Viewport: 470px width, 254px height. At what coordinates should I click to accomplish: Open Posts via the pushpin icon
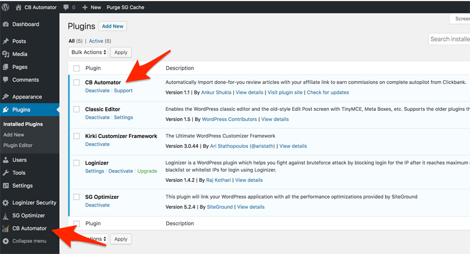6,42
